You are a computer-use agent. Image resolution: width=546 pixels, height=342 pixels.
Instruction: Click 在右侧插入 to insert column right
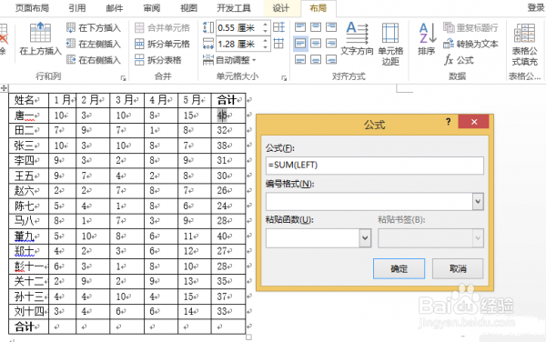point(94,60)
